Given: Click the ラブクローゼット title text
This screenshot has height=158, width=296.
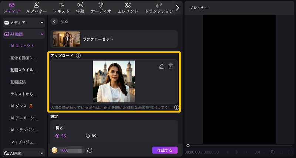Looking at the screenshot, I should (x=98, y=39).
